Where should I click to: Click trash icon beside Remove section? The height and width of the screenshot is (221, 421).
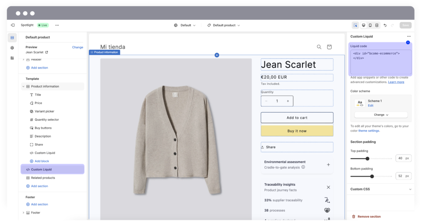point(354,216)
